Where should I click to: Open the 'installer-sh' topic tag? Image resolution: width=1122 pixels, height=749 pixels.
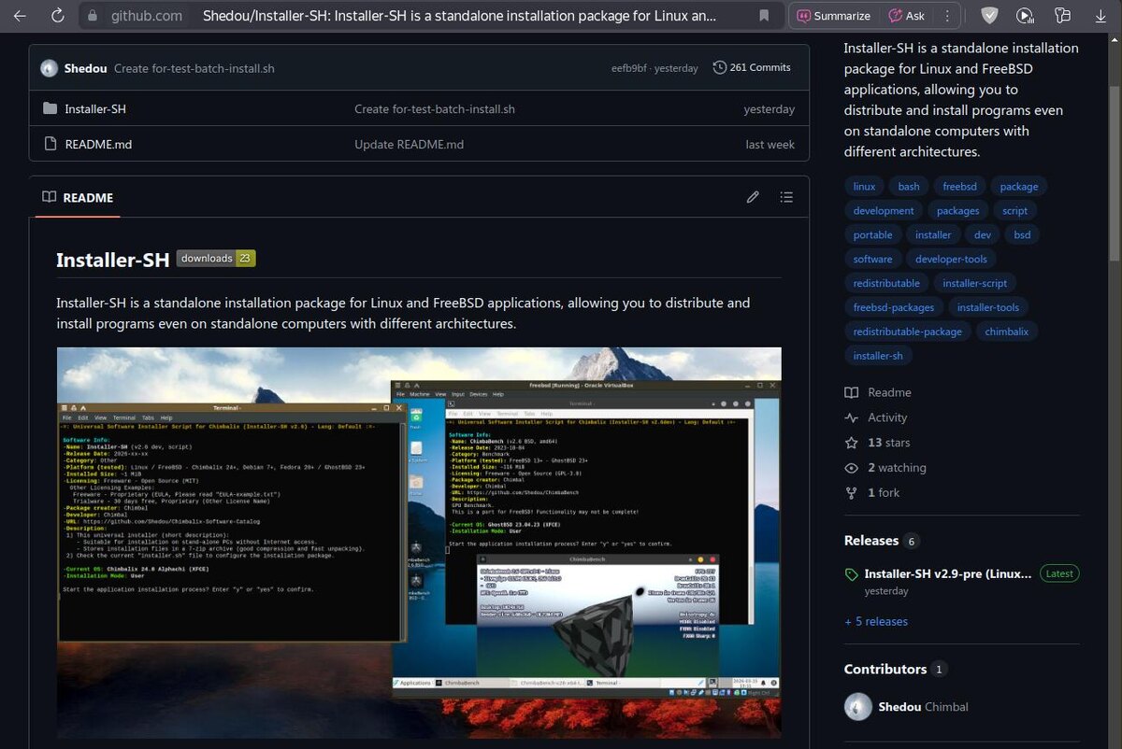point(878,356)
